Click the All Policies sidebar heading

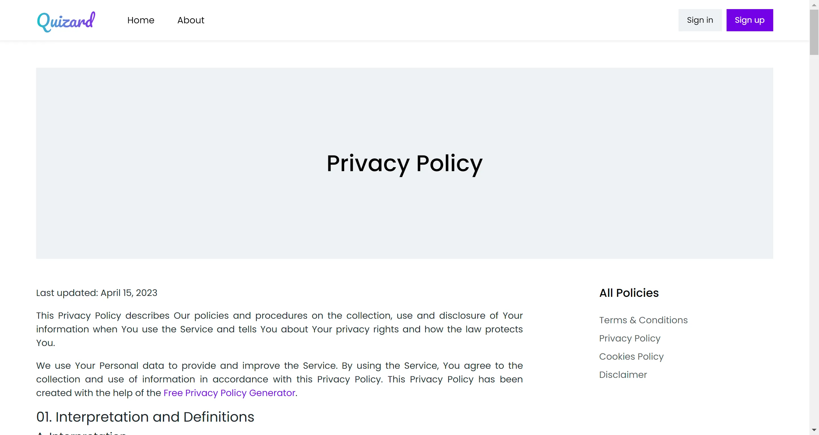[629, 293]
